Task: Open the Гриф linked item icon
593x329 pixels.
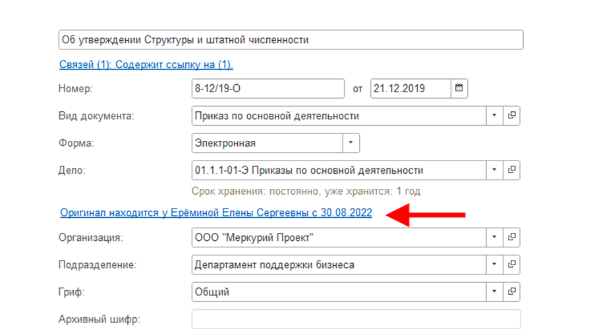Action: click(x=512, y=291)
